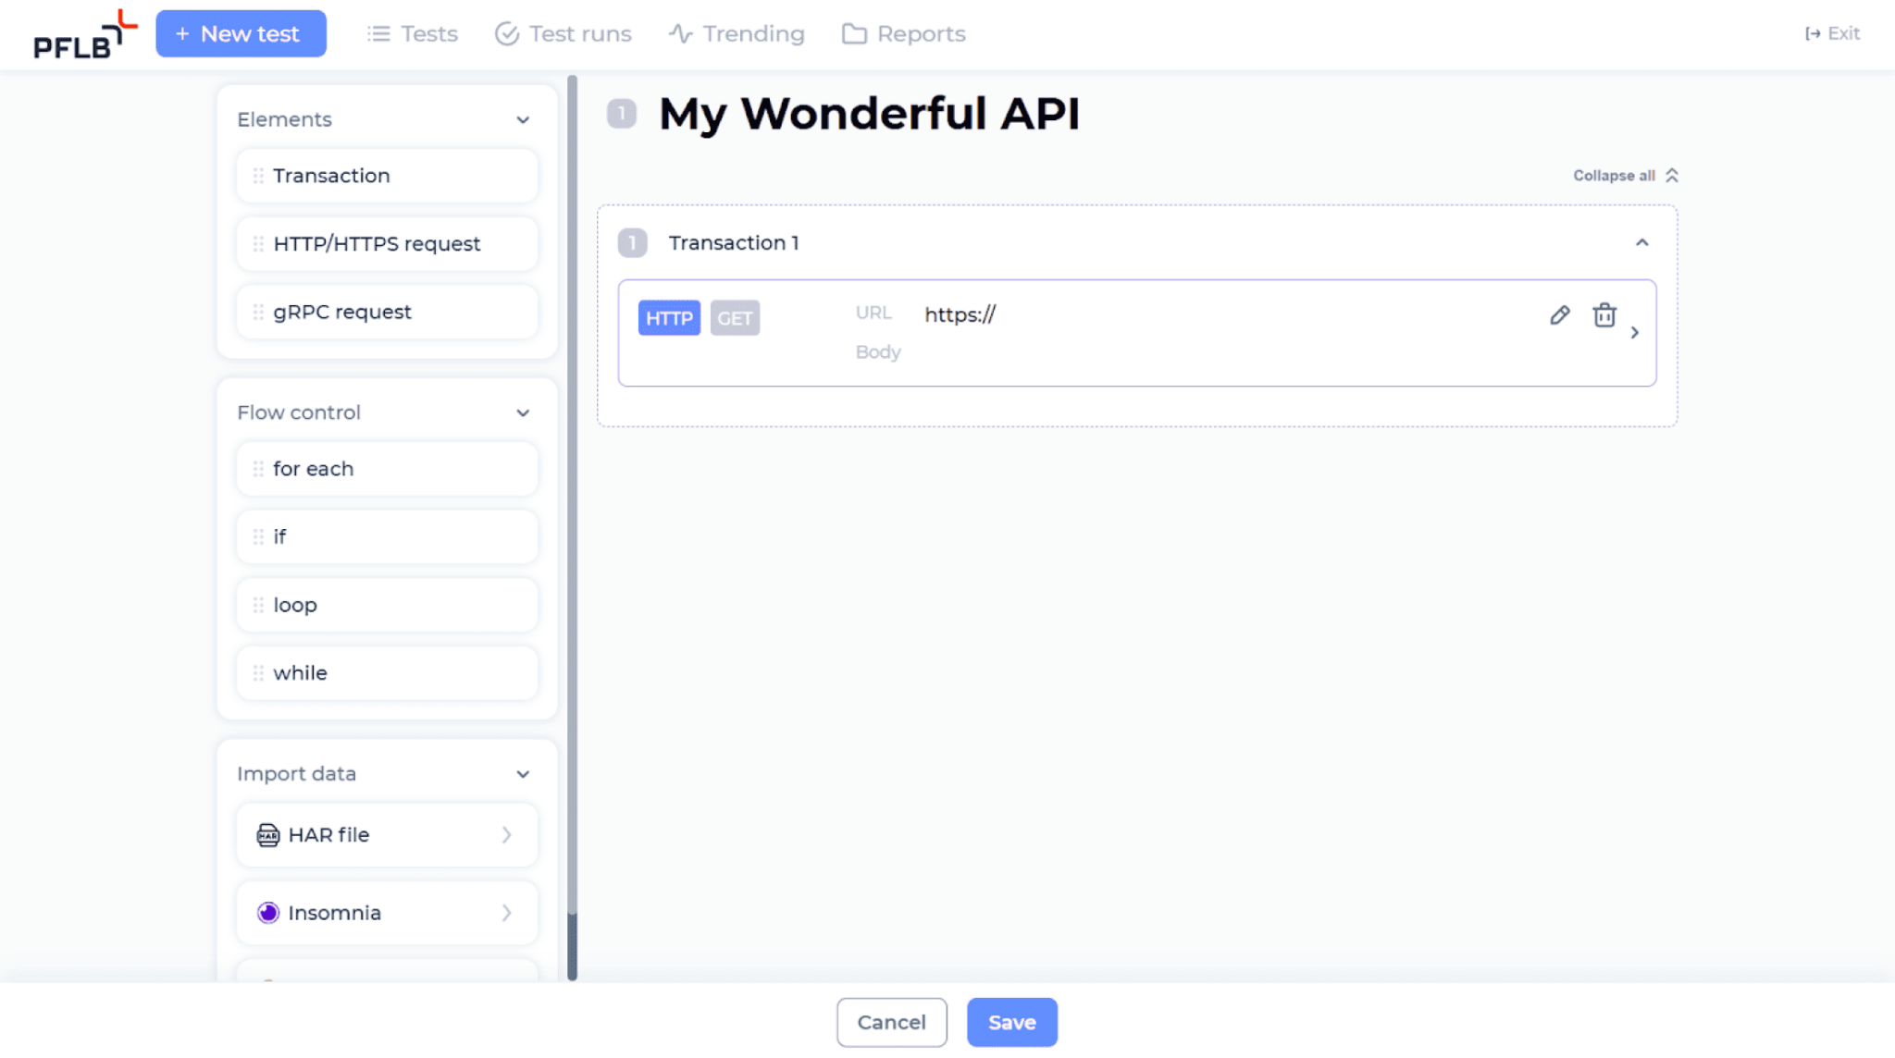
Task: Click the HTTP protocol badge
Action: (x=669, y=318)
